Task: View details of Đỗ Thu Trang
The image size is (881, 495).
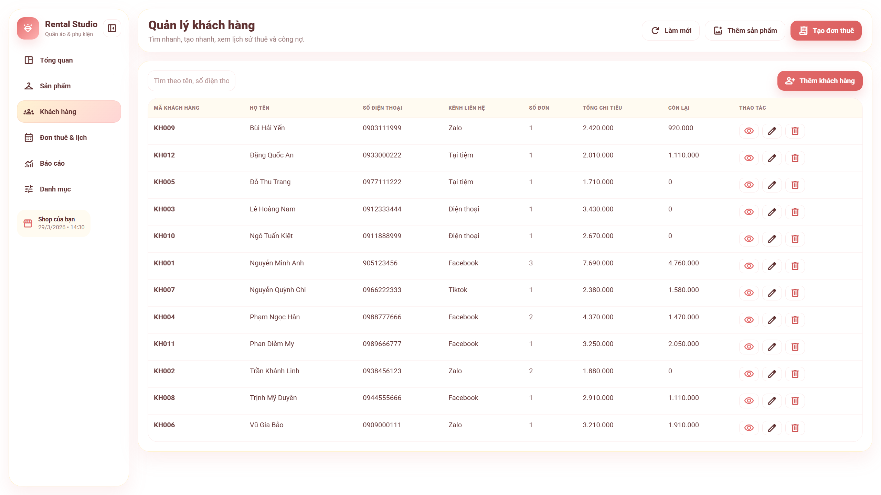Action: (749, 185)
